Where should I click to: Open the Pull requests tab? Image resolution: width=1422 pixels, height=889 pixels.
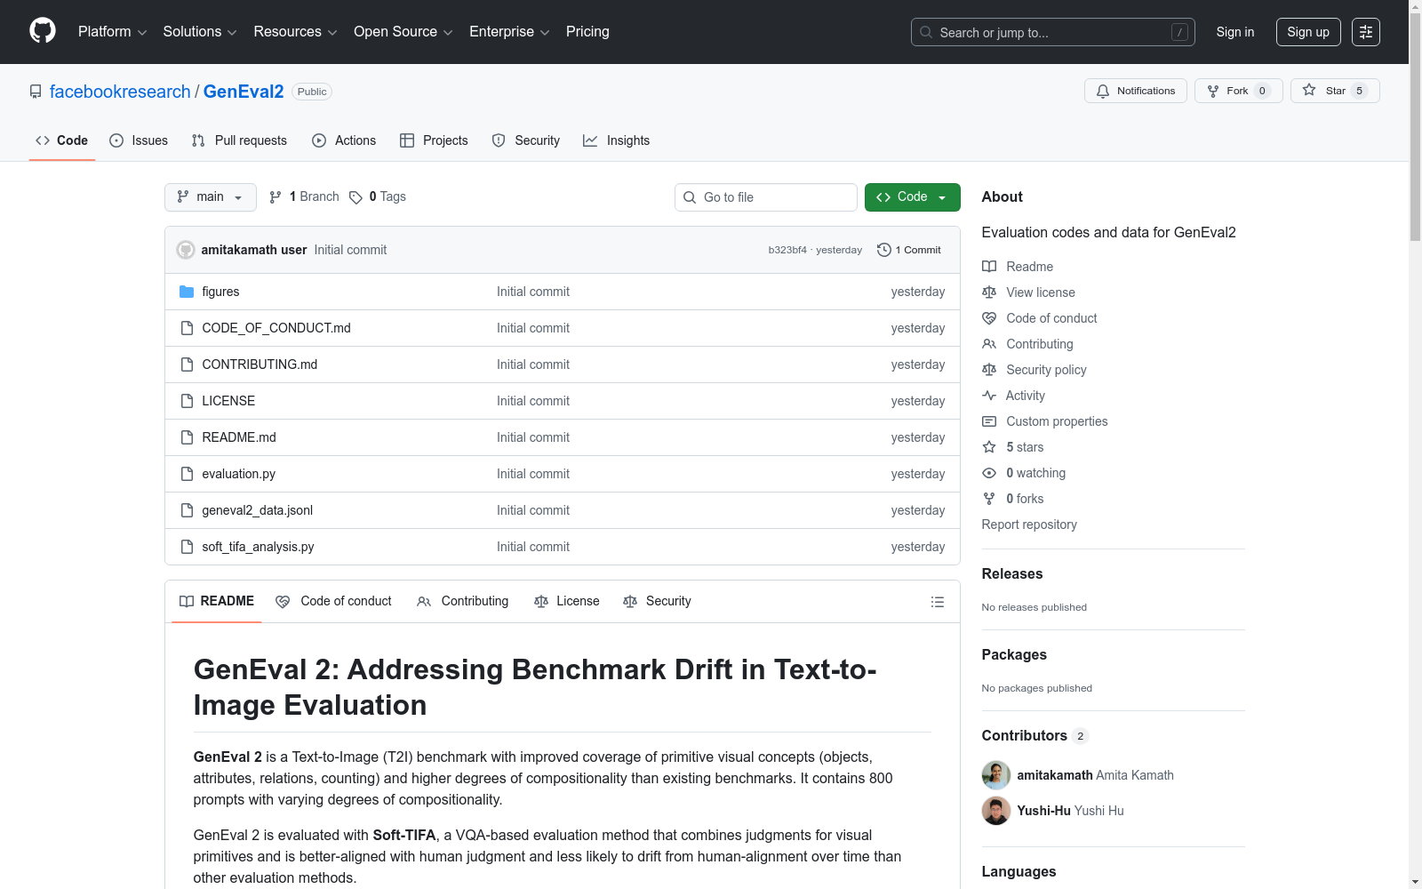click(x=239, y=140)
